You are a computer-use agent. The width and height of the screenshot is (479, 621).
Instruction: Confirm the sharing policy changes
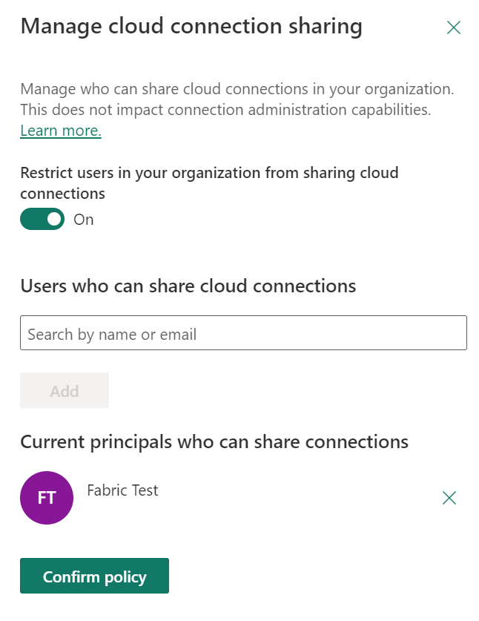[94, 575]
